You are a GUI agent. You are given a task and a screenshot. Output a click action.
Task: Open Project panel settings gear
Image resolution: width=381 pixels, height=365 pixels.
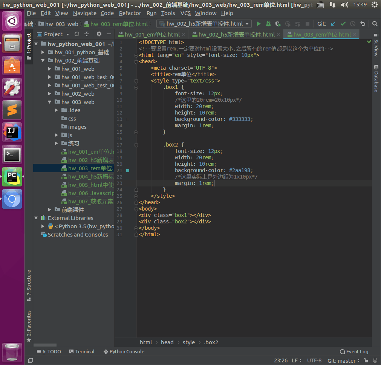99,34
